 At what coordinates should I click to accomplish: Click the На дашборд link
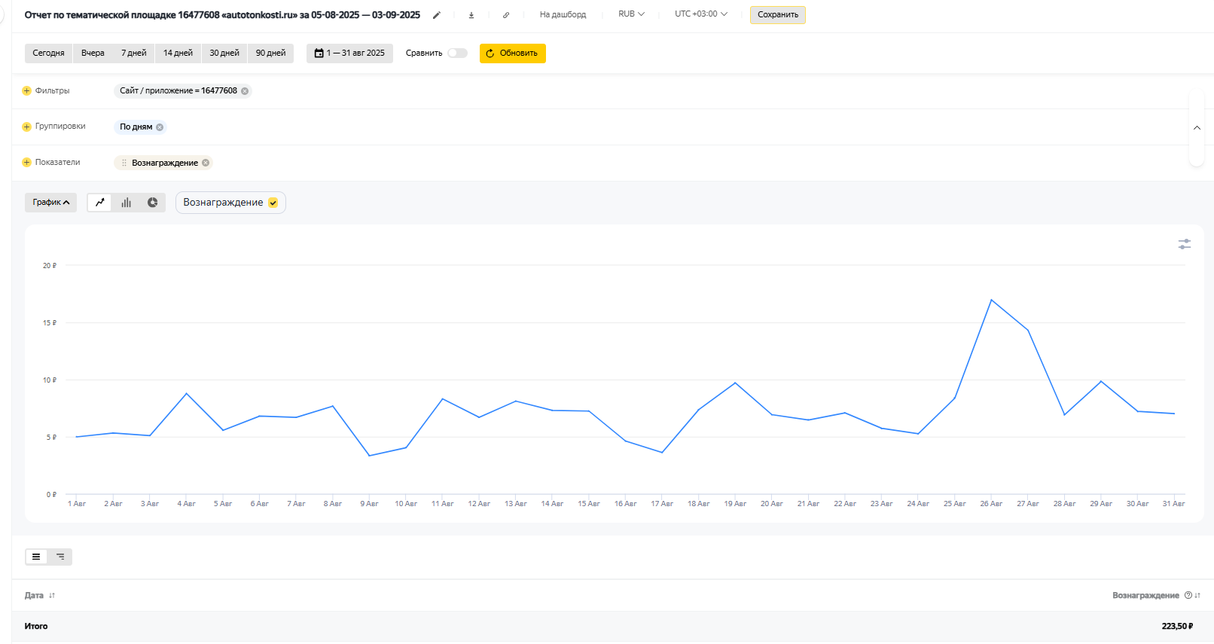(563, 14)
